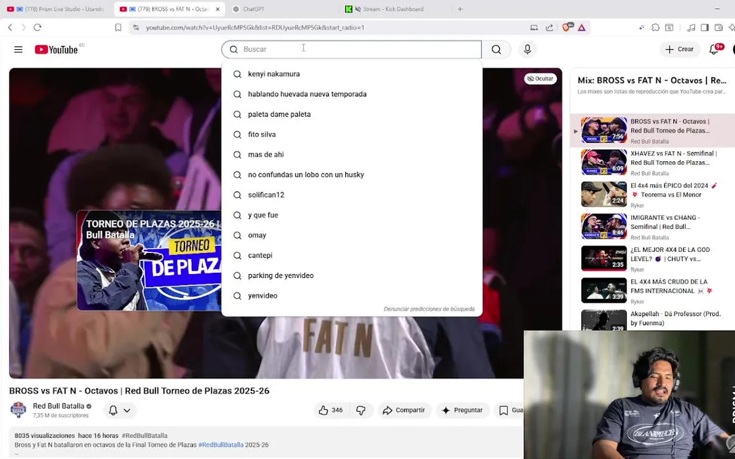Pick the yenvideo suggestion
Image resolution: width=735 pixels, height=459 pixels.
tap(352, 296)
